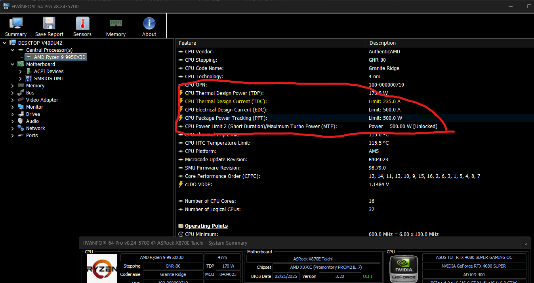Collapse the Motherboard tree node
Image resolution: width=534 pixels, height=283 pixels.
(x=13, y=64)
